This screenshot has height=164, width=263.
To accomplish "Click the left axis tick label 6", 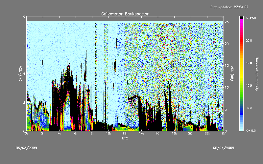I will (x=24, y=45).
